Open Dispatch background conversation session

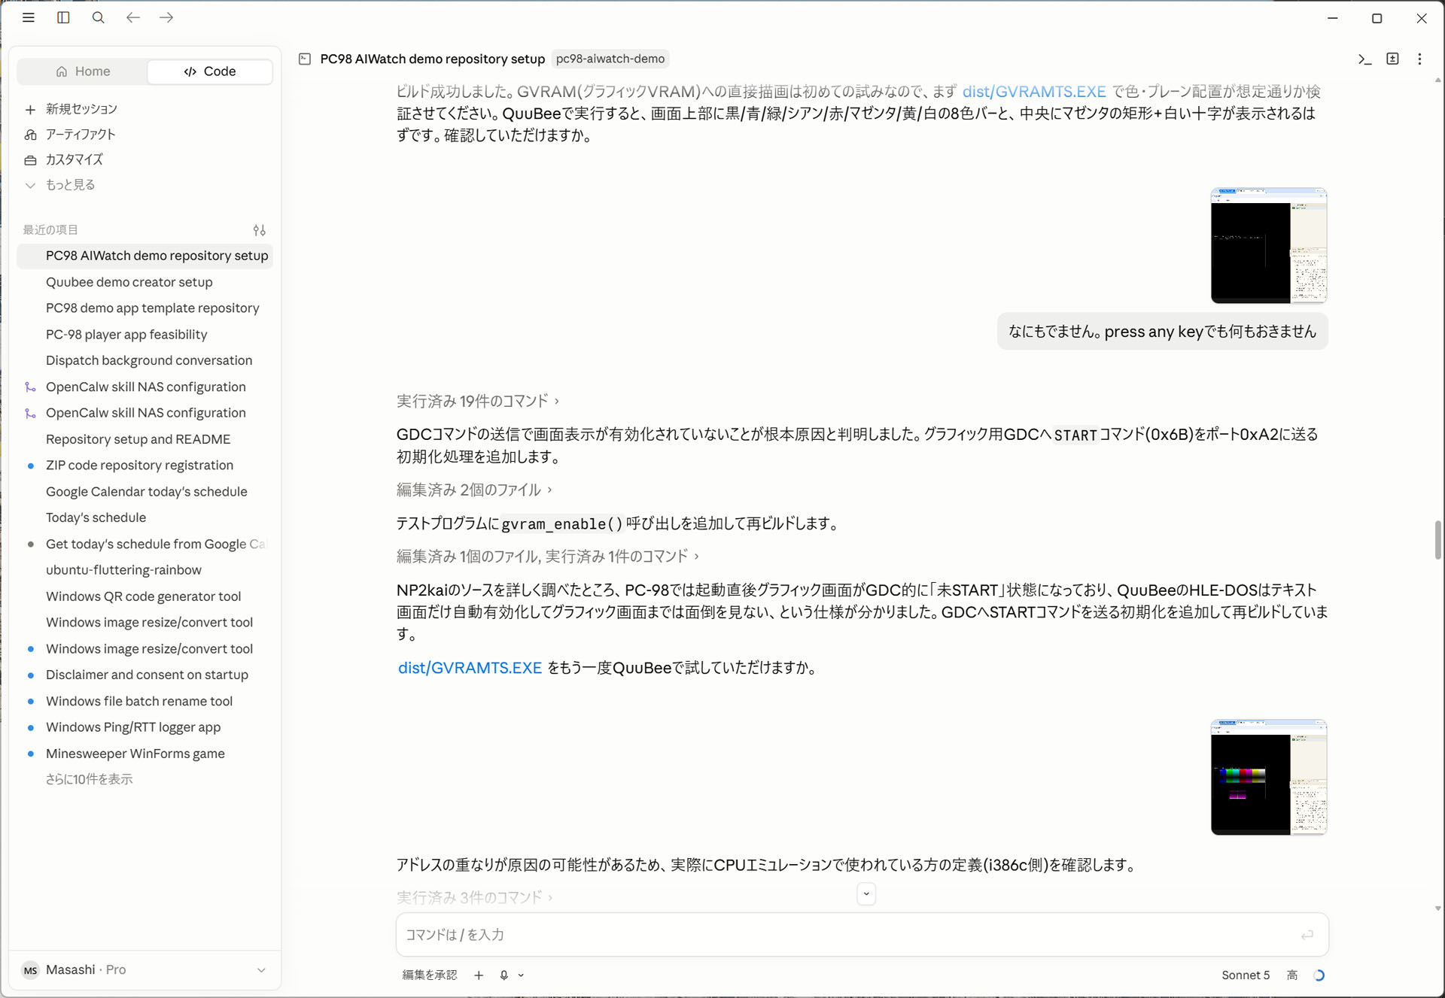(144, 361)
